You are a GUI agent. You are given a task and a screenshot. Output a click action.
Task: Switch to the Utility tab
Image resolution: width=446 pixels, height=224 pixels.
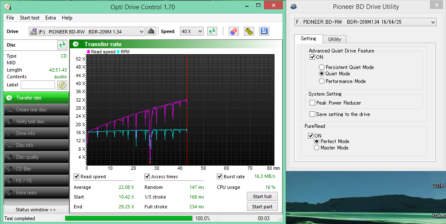click(x=335, y=39)
